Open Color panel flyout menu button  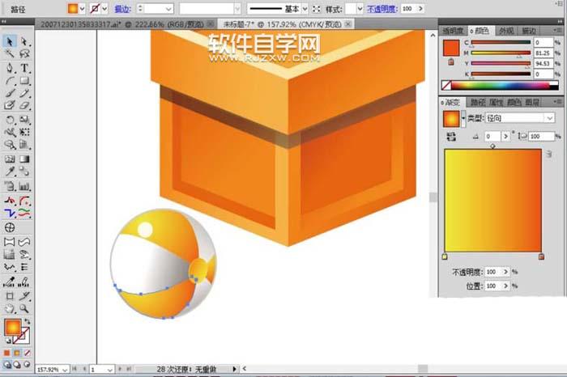click(556, 30)
